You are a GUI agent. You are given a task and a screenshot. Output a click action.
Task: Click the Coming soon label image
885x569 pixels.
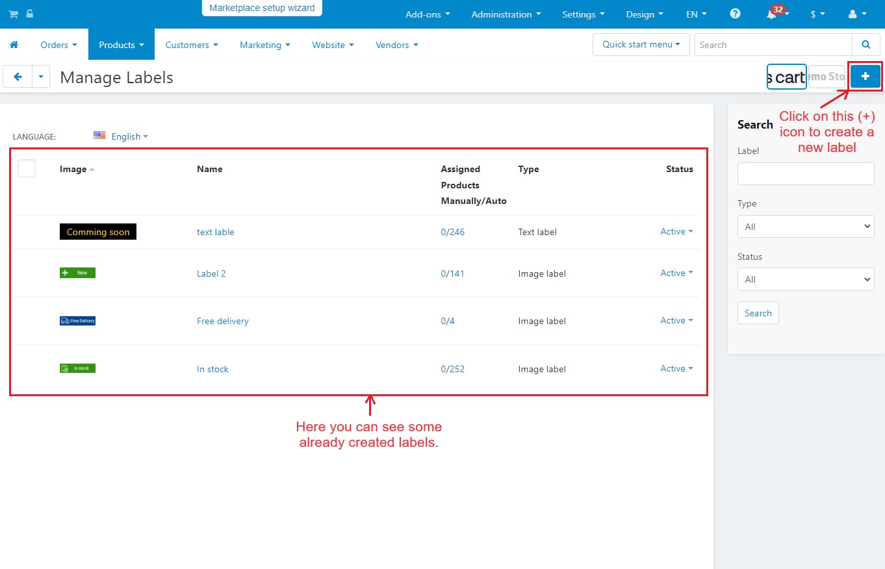(x=98, y=232)
